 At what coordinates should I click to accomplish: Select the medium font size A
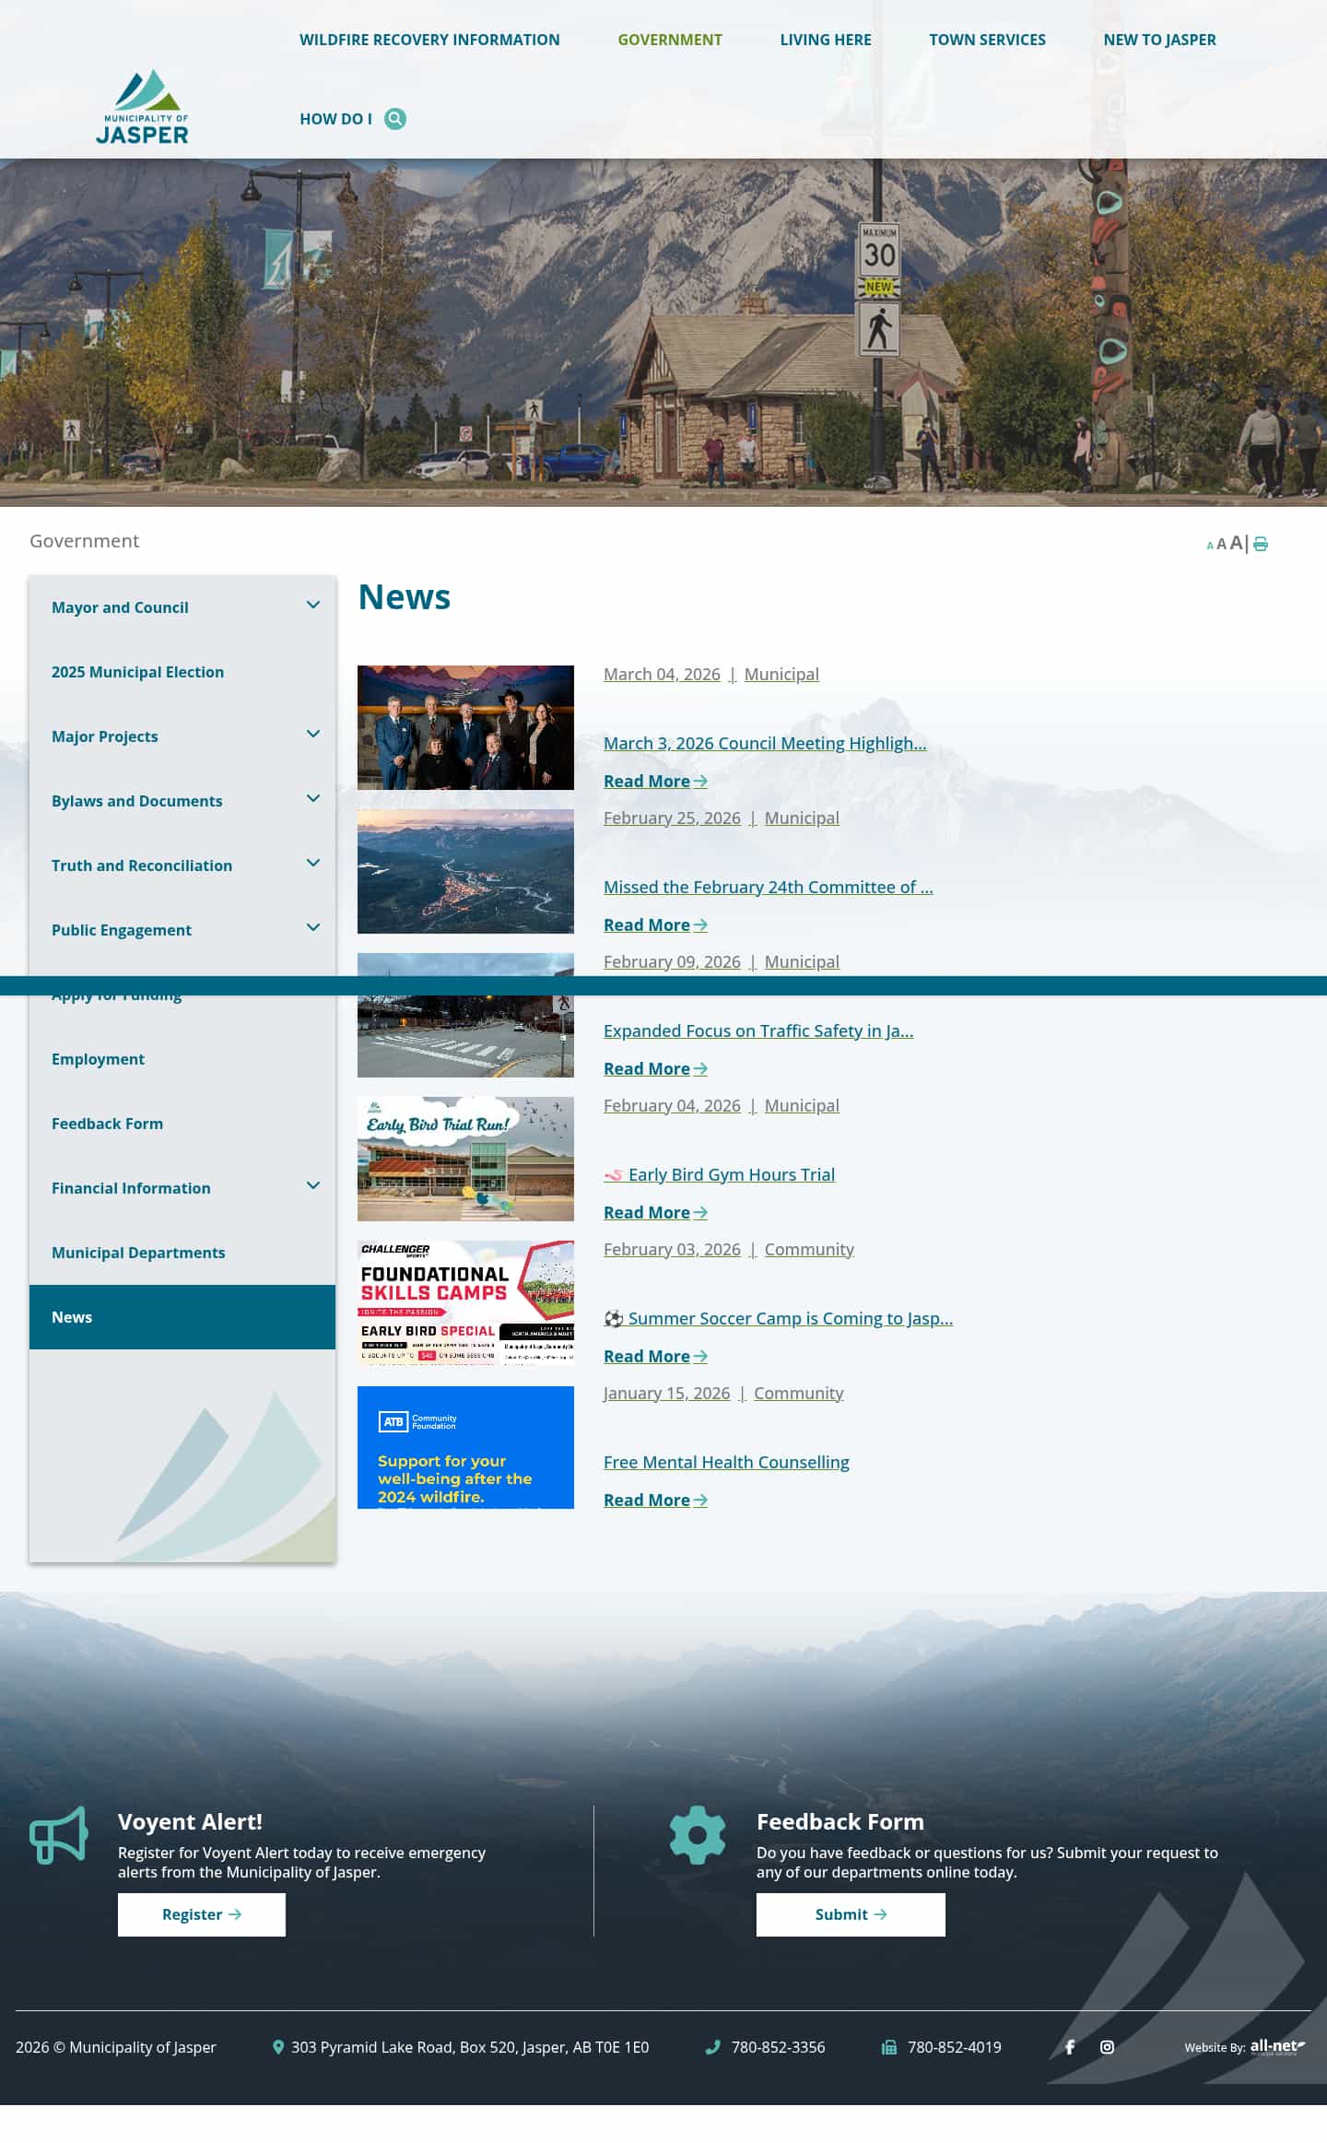click(x=1221, y=544)
